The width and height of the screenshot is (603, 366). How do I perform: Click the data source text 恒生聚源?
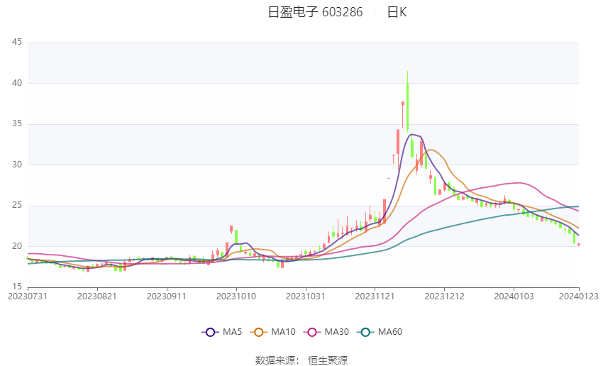[328, 360]
